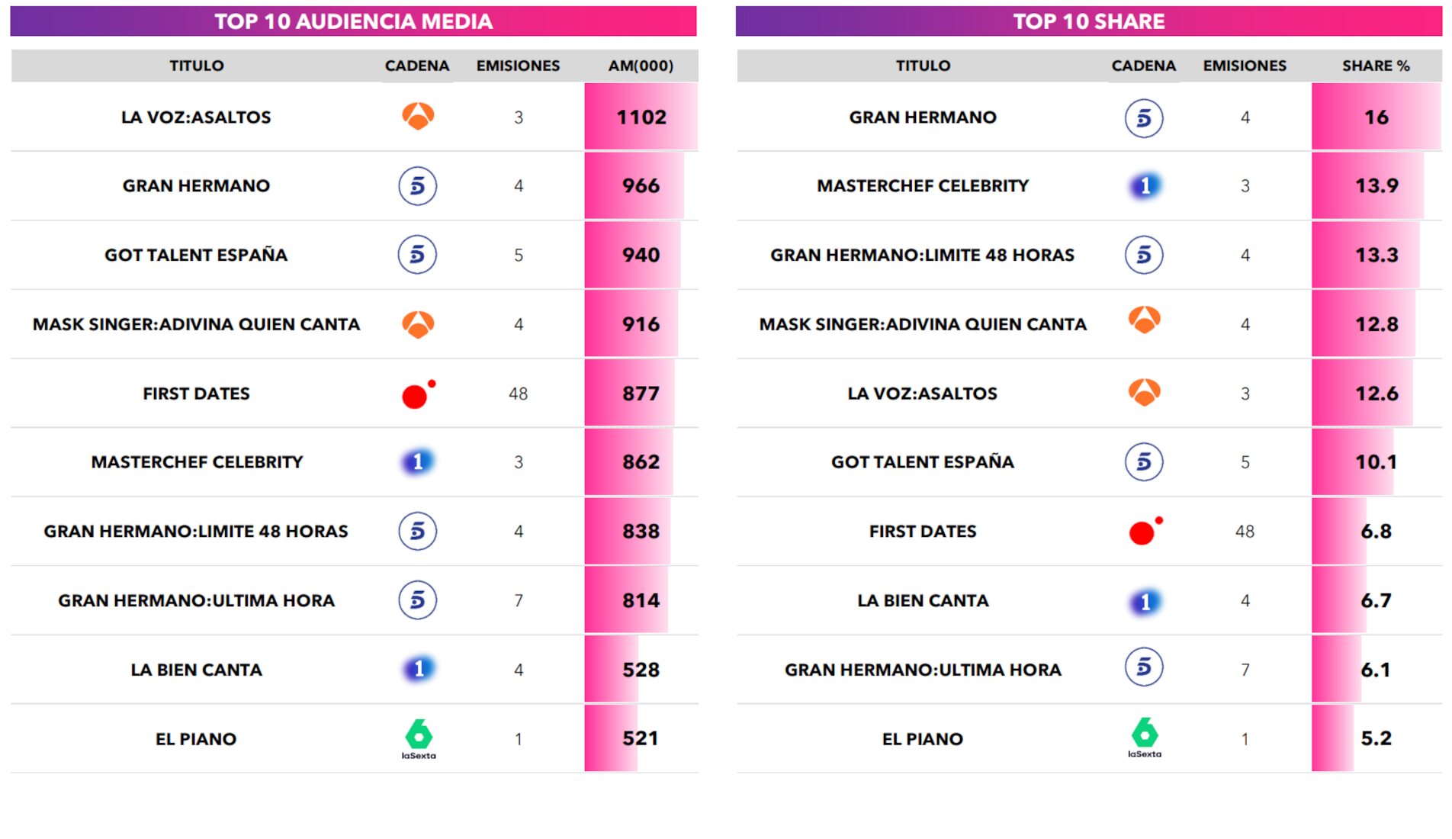This screenshot has height=839, width=1452.
Task: Click the TOP 10 SHARE banner title
Action: tap(1088, 21)
